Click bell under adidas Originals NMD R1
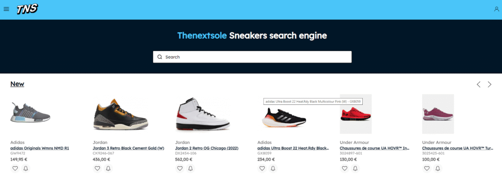 coord(25,168)
